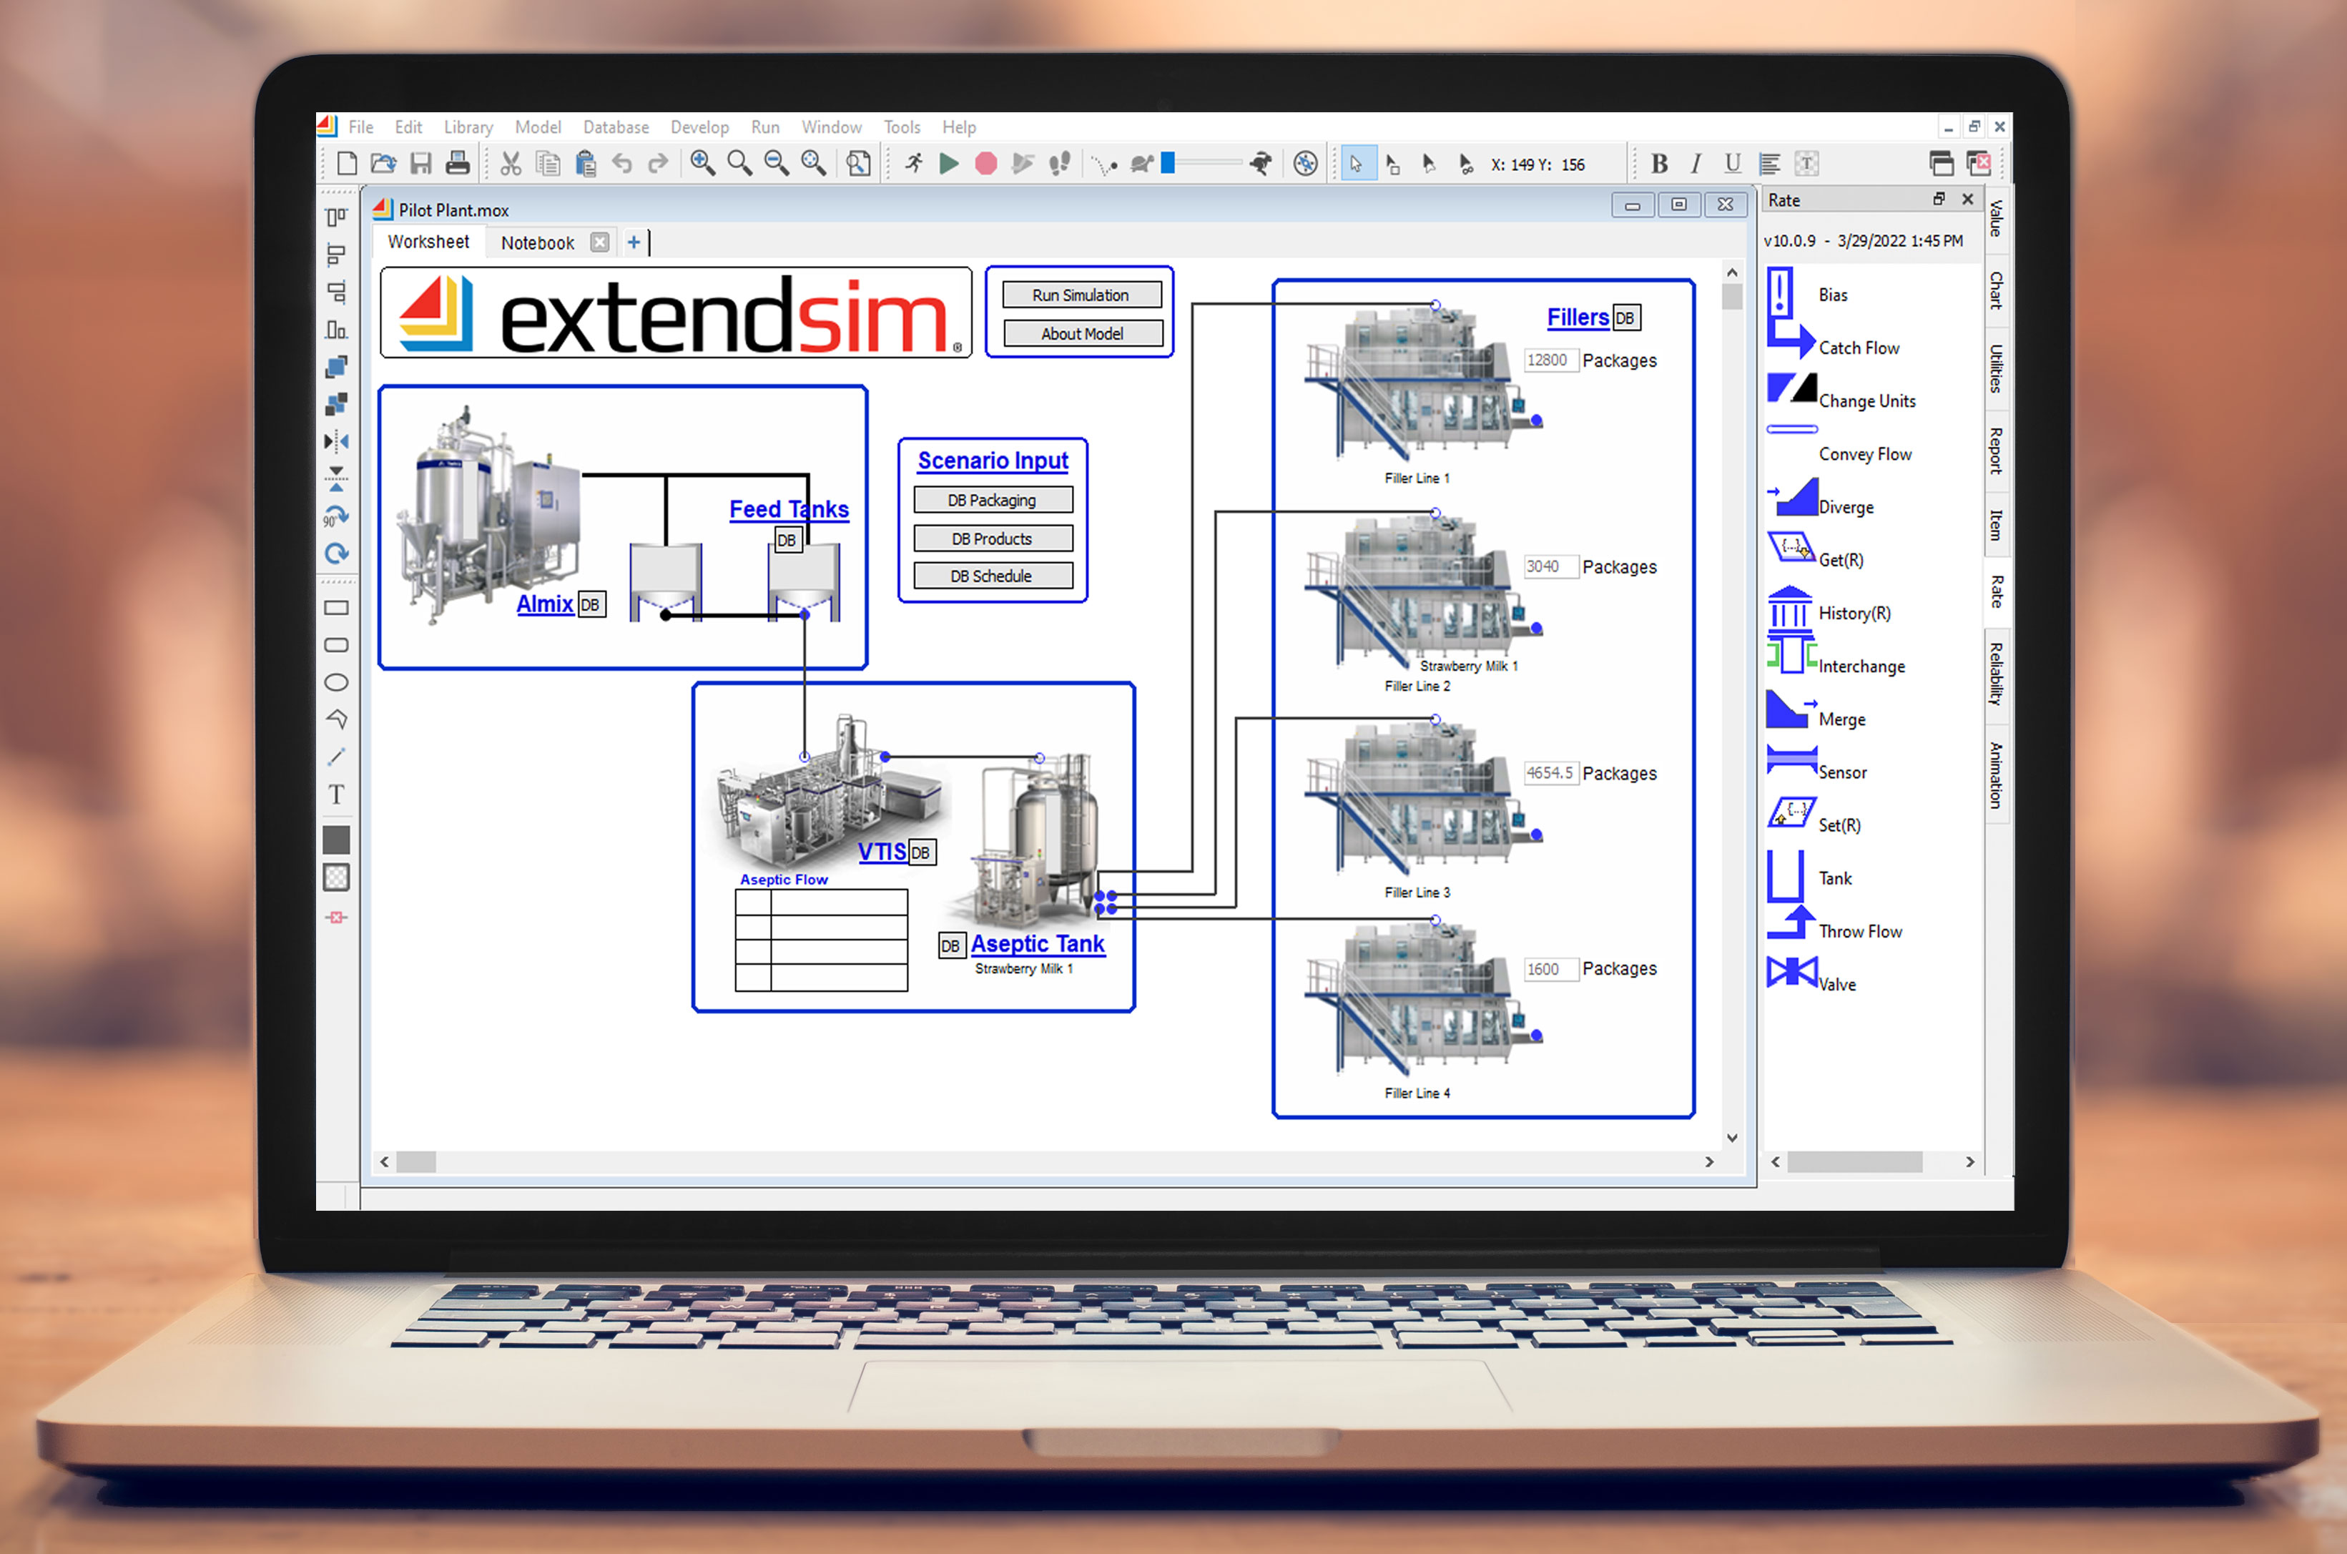The height and width of the screenshot is (1554, 2347).
Task: Click the About Model button
Action: (1081, 334)
